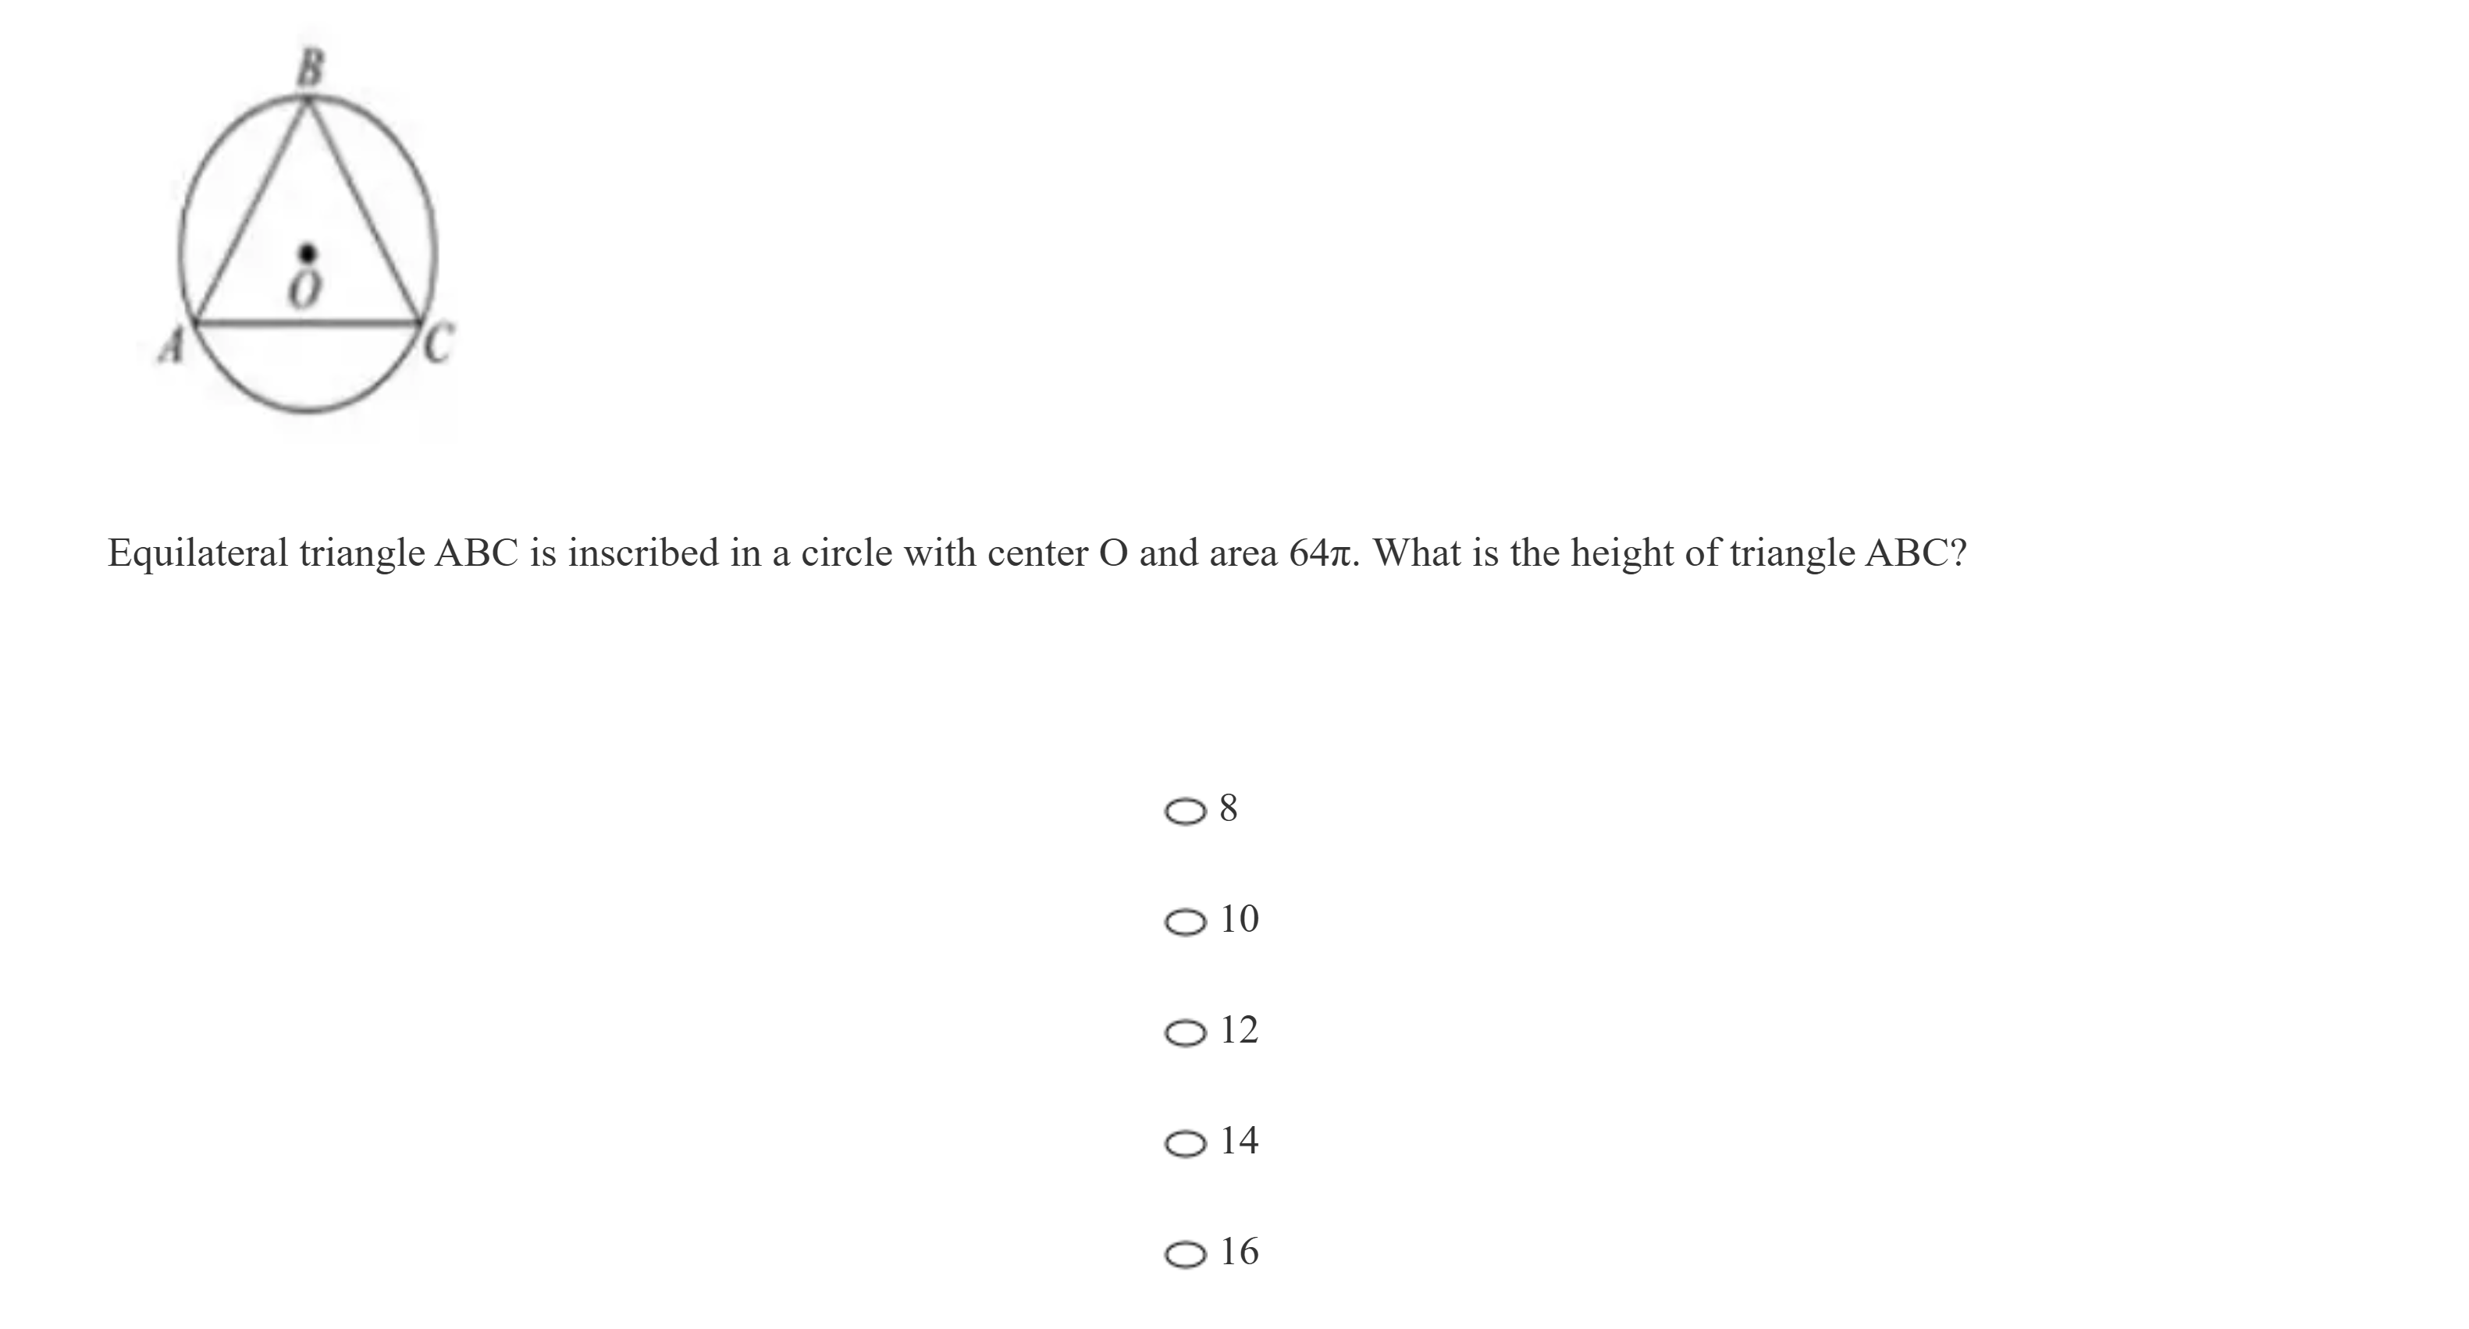Click vertex label B above the circle
The height and width of the screenshot is (1329, 2469).
coord(310,68)
